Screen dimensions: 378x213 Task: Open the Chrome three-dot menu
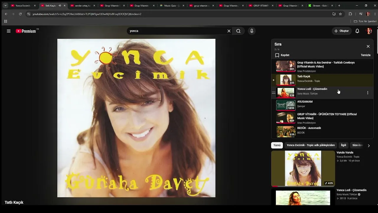pos(374,14)
